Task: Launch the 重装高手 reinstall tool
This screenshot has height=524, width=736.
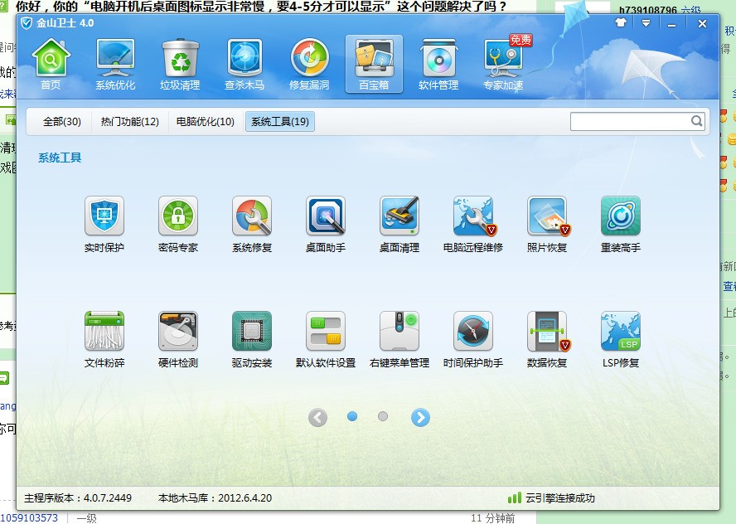Action: (620, 216)
